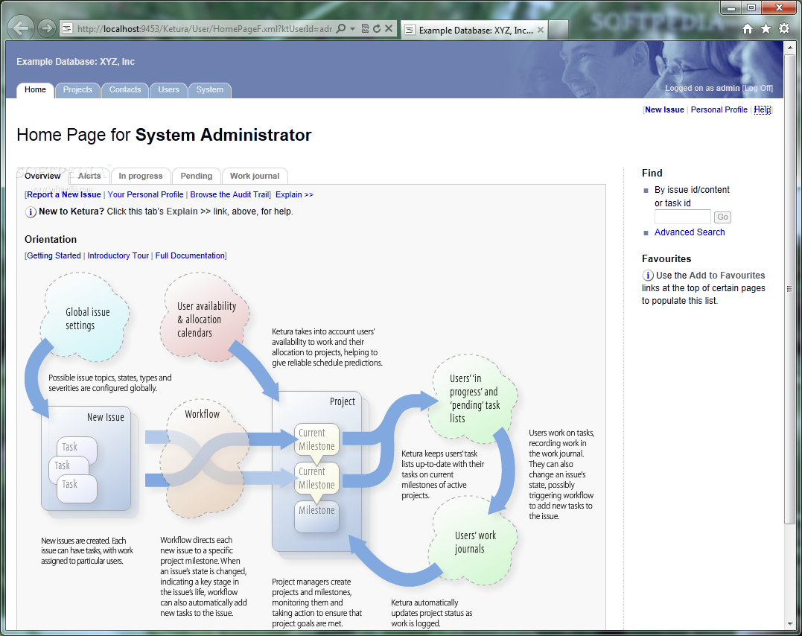Maximize the browser window
The width and height of the screenshot is (802, 636).
751,7
